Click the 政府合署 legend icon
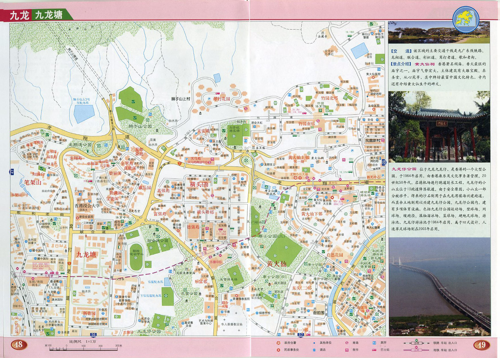The width and height of the screenshot is (500, 358). [x=278, y=343]
